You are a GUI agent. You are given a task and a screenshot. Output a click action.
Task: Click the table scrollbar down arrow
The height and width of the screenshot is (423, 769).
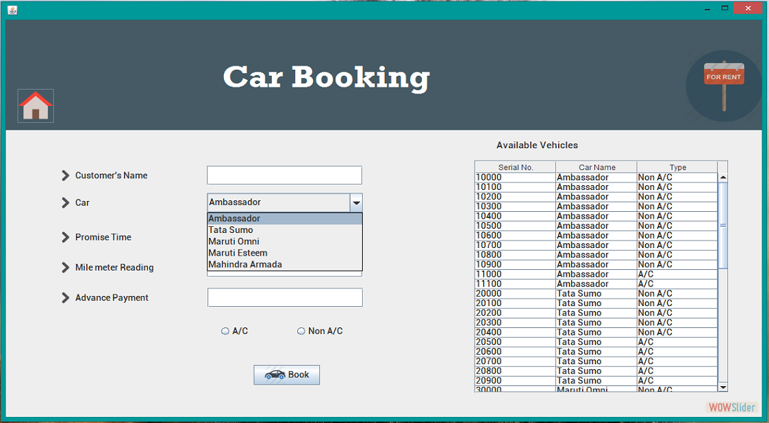coord(723,387)
